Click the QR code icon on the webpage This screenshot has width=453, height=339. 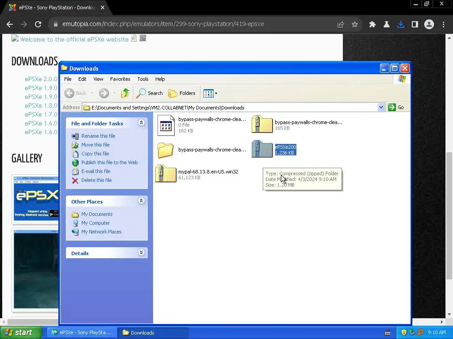coord(143,38)
